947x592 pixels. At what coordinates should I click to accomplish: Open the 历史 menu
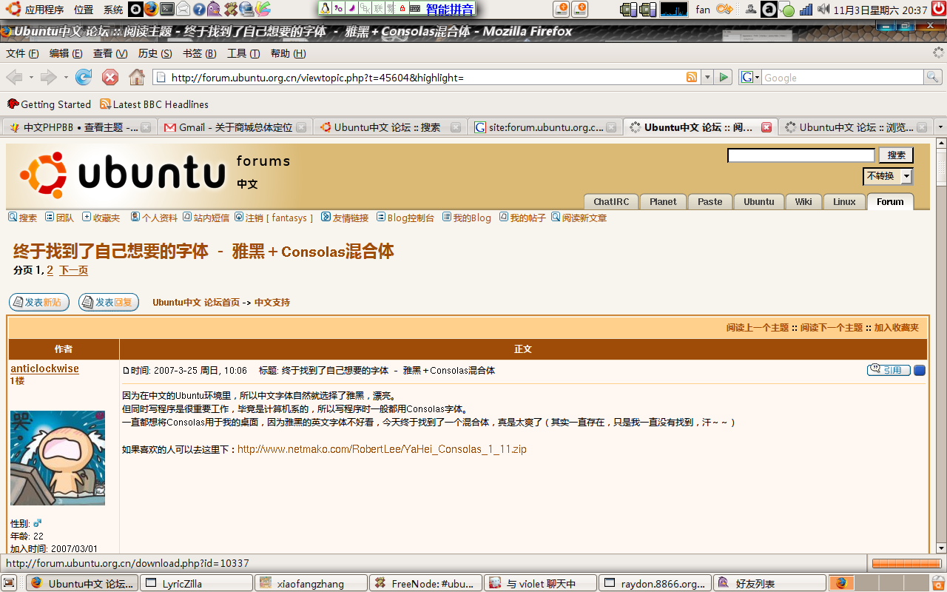[x=155, y=53]
